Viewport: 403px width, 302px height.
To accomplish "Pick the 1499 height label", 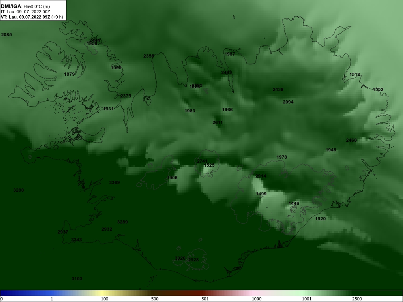I will coord(261,194).
